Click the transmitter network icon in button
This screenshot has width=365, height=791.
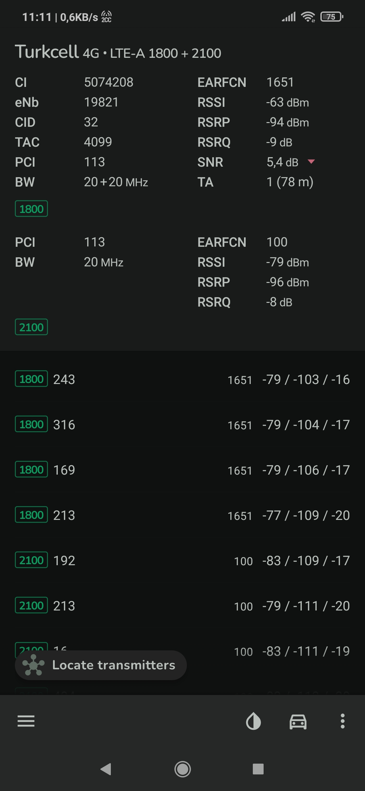click(x=33, y=665)
